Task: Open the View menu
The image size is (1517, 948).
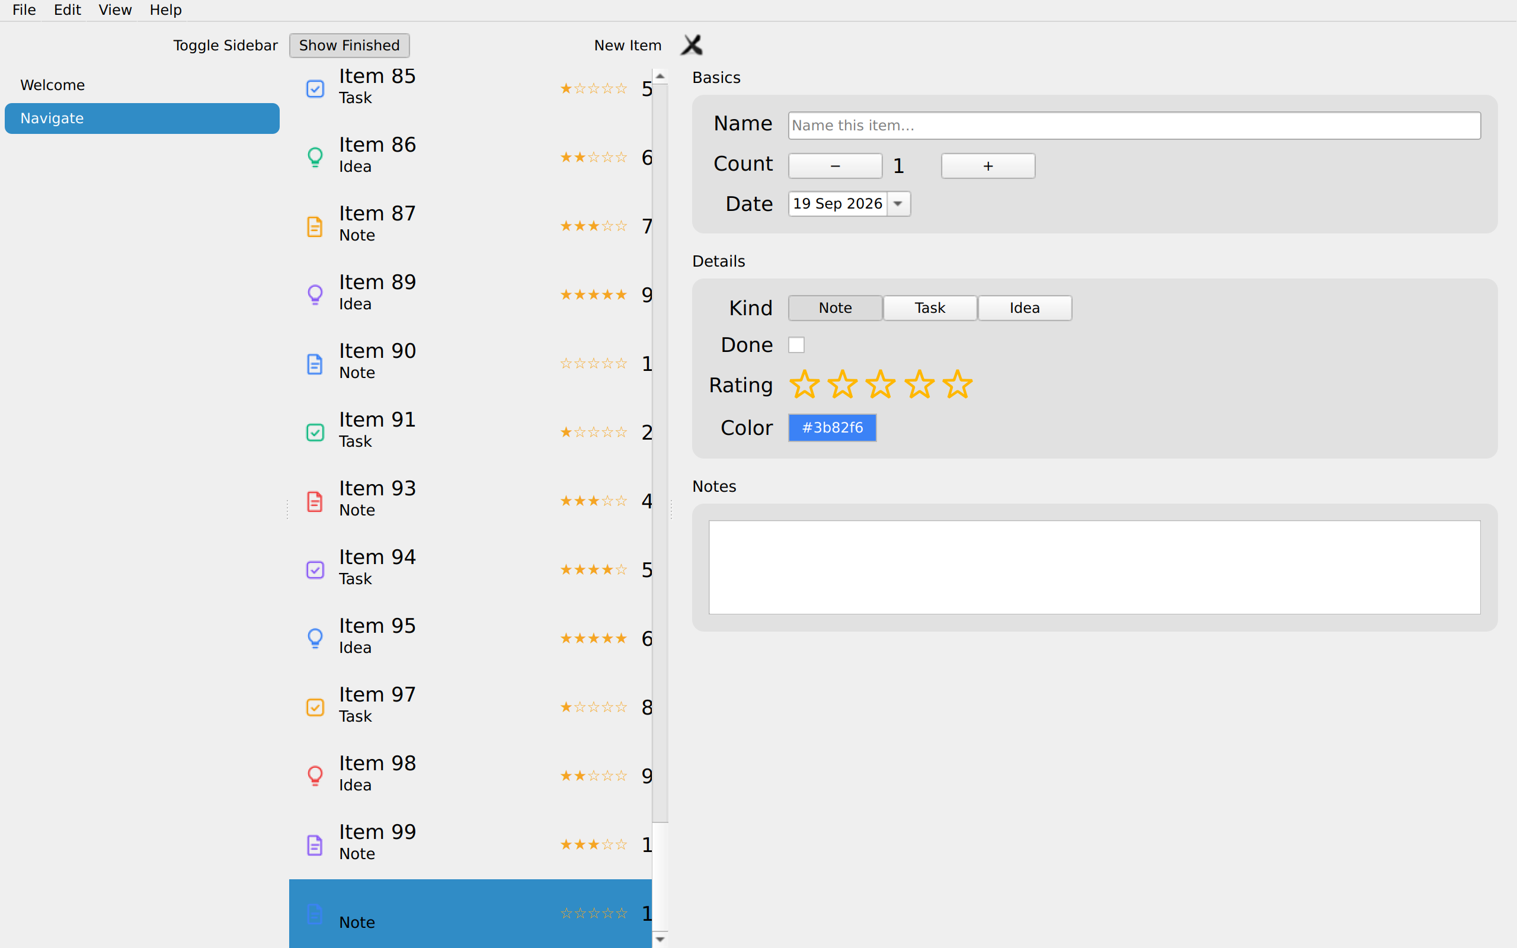Action: click(x=115, y=10)
